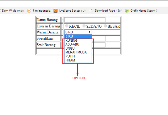Image resolution: width=168 pixels, height=115 pixels.
Task: Choose PUTIH from the color list
Action: tap(78, 56)
